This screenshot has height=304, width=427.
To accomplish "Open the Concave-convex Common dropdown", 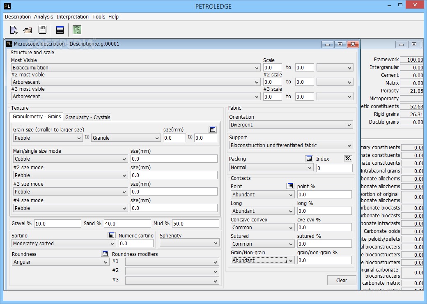I will 262,228.
